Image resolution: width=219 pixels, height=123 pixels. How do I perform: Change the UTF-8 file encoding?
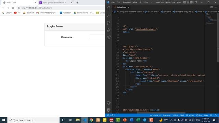(x=175, y=115)
